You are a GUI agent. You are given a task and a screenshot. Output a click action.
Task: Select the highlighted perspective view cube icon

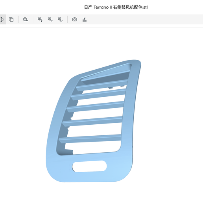pyautogui.click(x=2, y=19)
